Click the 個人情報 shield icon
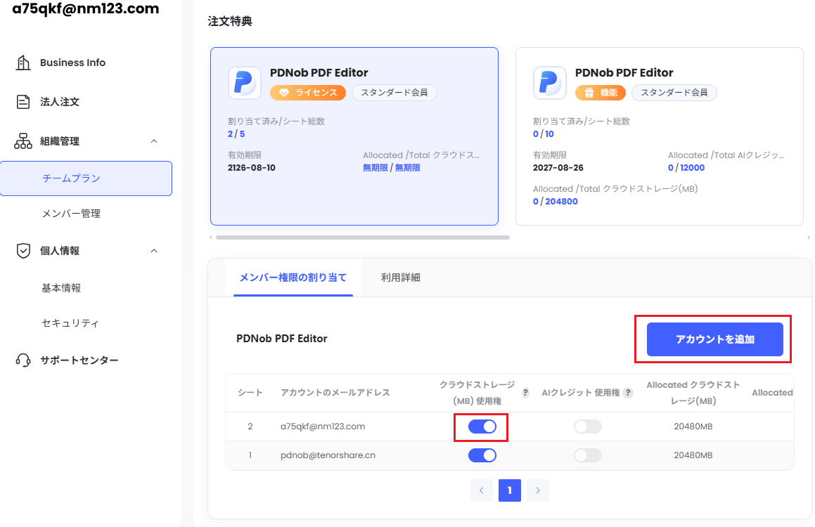 [23, 251]
